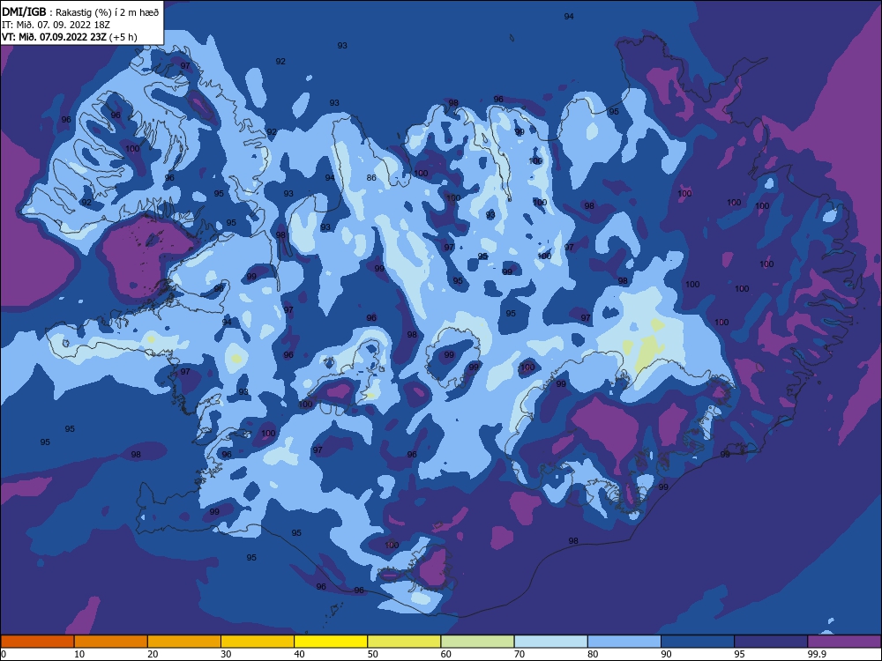
Task: Select the '60' tick label on the color scale
Action: [x=446, y=654]
